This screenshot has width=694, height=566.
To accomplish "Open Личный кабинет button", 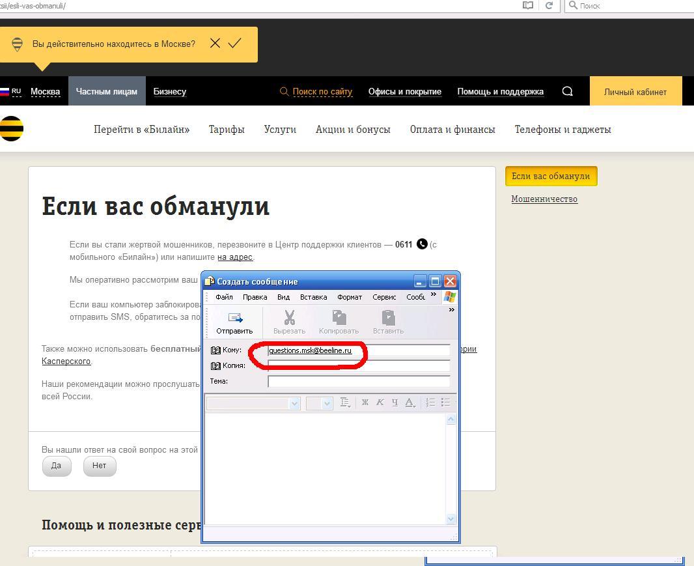I will click(635, 92).
